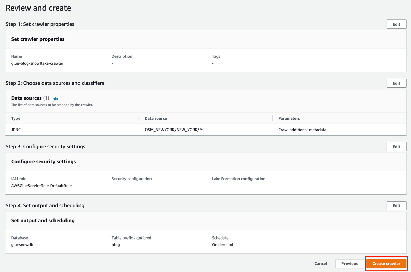Edit Step 4 output and scheduling
Screen dimensions: 411x272
[x=396, y=205]
